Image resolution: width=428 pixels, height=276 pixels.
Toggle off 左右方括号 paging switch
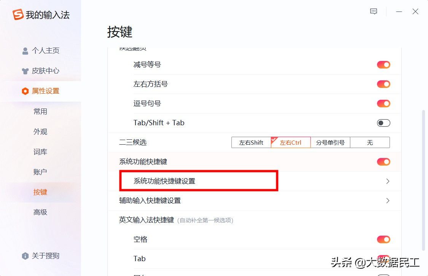tap(383, 84)
